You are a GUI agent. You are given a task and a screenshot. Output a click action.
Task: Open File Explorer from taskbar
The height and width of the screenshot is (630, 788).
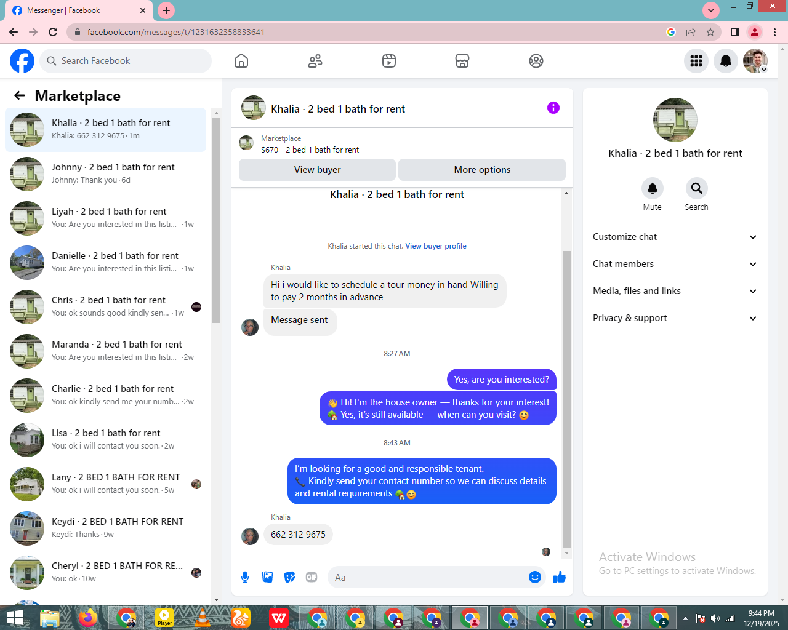coord(50,618)
